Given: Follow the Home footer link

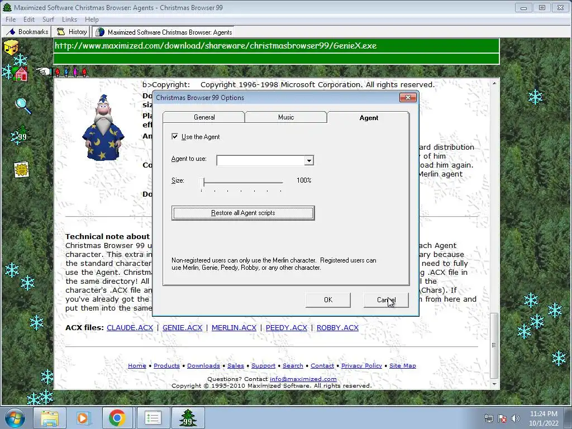Looking at the screenshot, I should click(137, 365).
